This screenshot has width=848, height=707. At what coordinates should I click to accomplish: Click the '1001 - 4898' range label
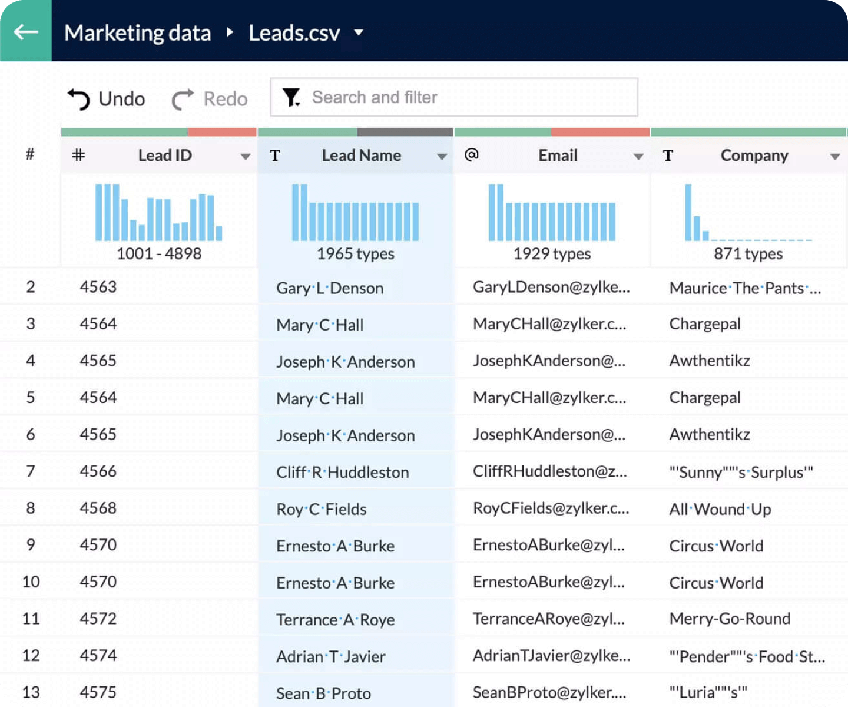(x=159, y=254)
